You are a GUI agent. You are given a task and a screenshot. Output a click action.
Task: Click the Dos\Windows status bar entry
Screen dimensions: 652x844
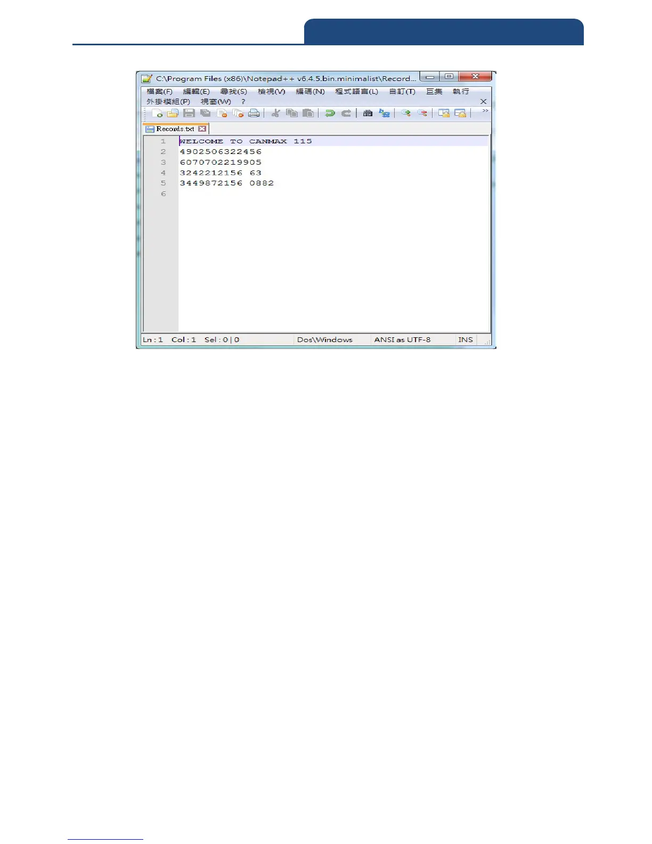pos(325,339)
